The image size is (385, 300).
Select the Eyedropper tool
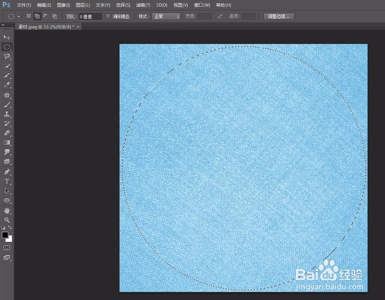7,85
